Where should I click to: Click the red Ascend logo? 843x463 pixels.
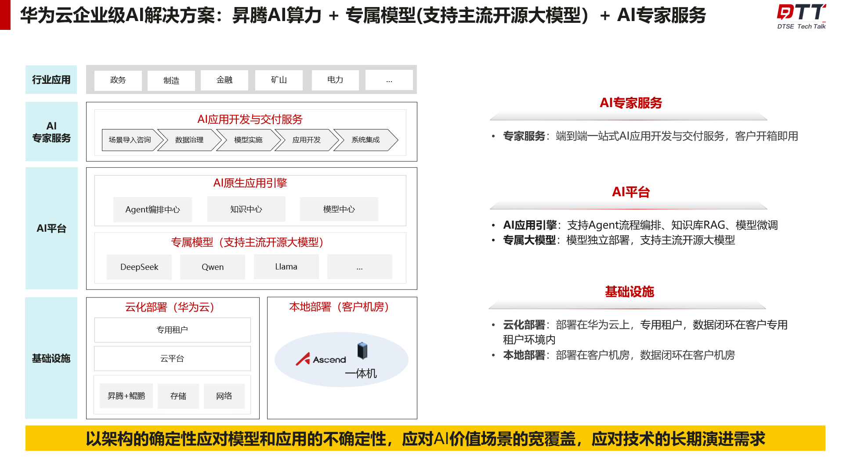pos(321,359)
